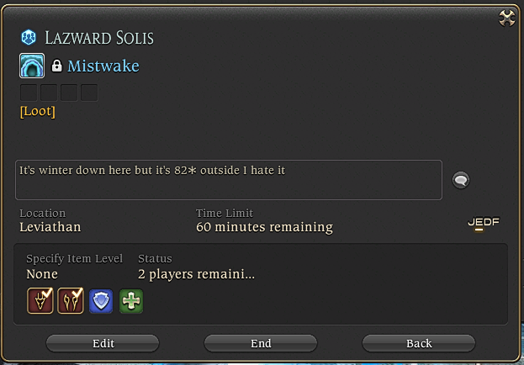Viewport: 524px width, 365px height.
Task: Click the recruiter name Lazward Solis
Action: pos(99,38)
